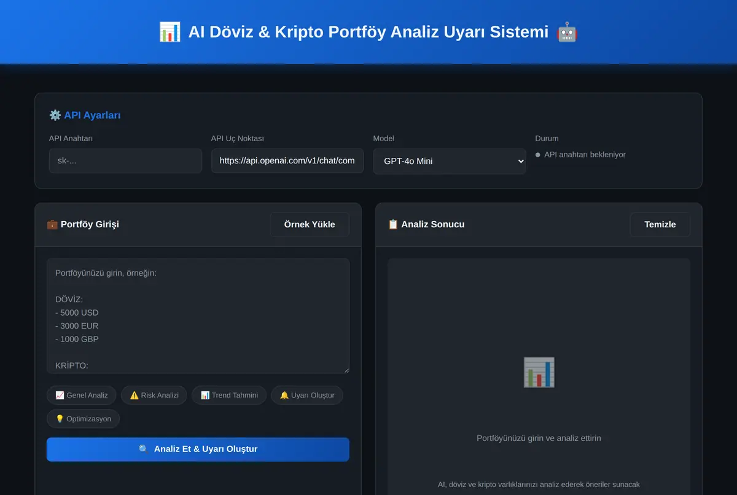737x495 pixels.
Task: Click the status dot beside API anahtarı bekleniyor
Action: 538,155
